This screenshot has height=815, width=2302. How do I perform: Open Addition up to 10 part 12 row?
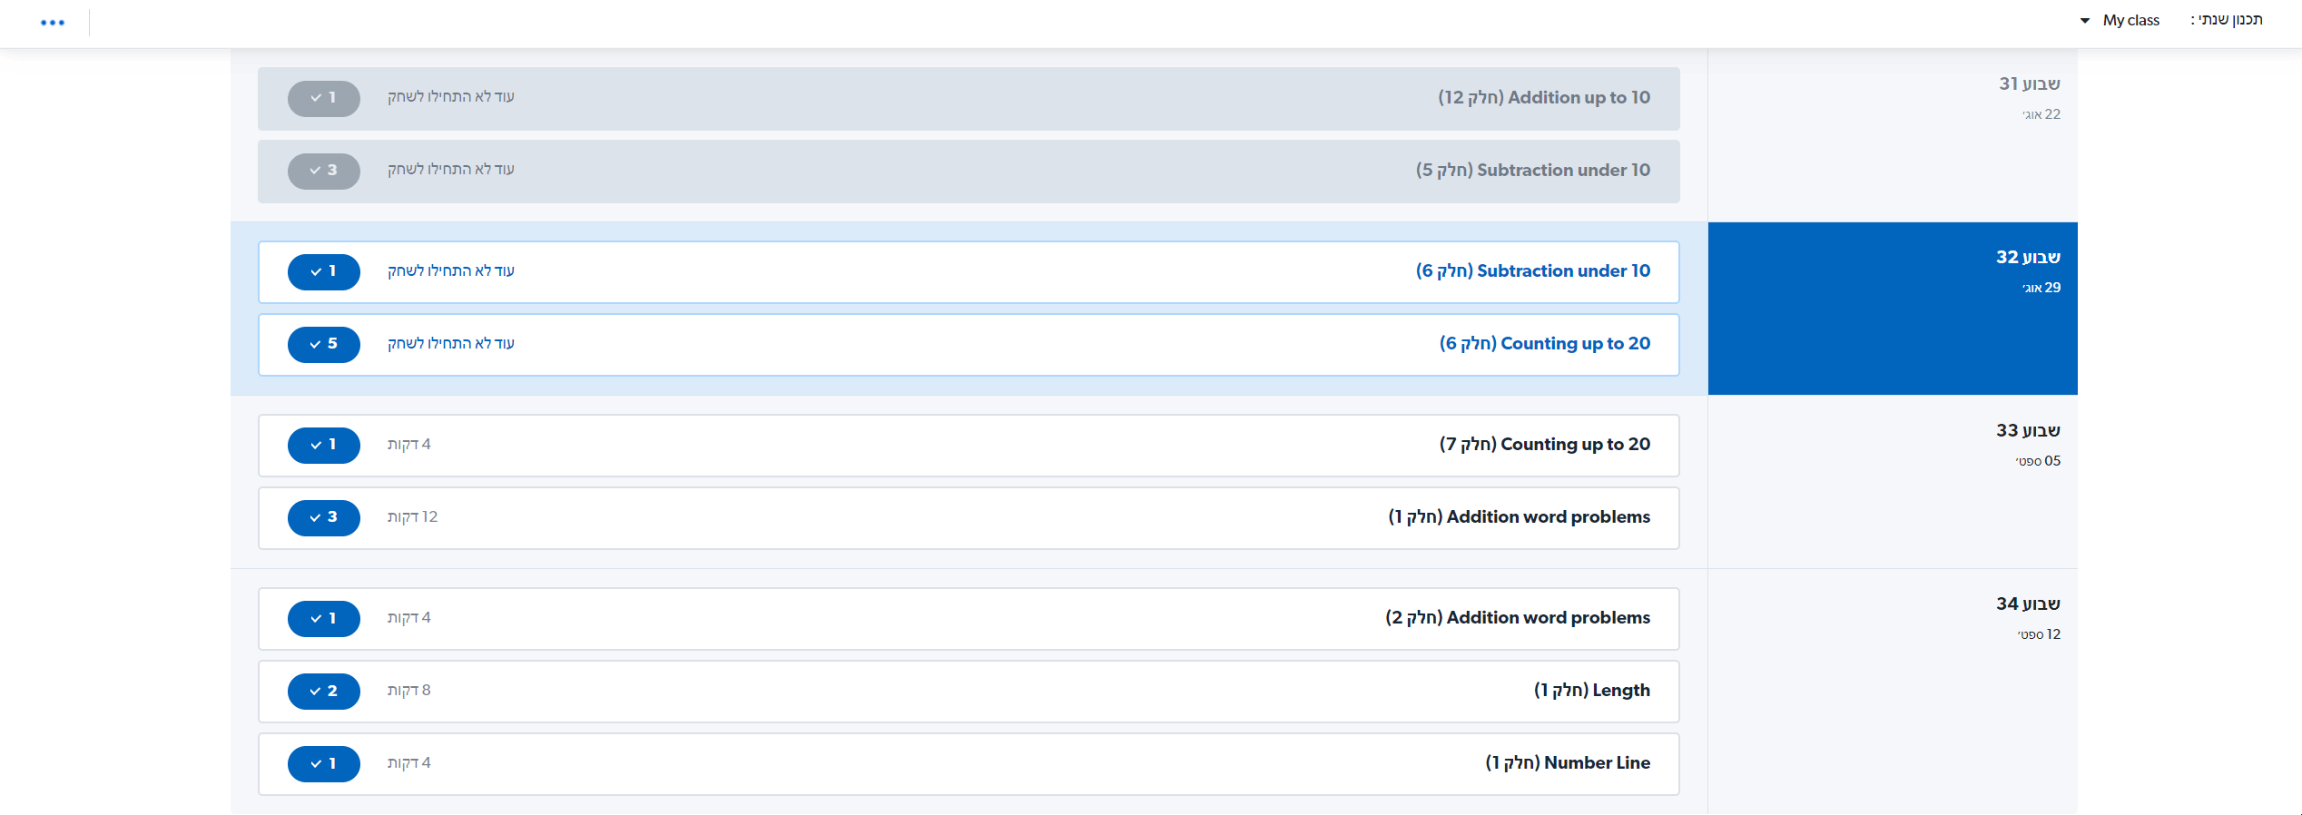click(969, 99)
